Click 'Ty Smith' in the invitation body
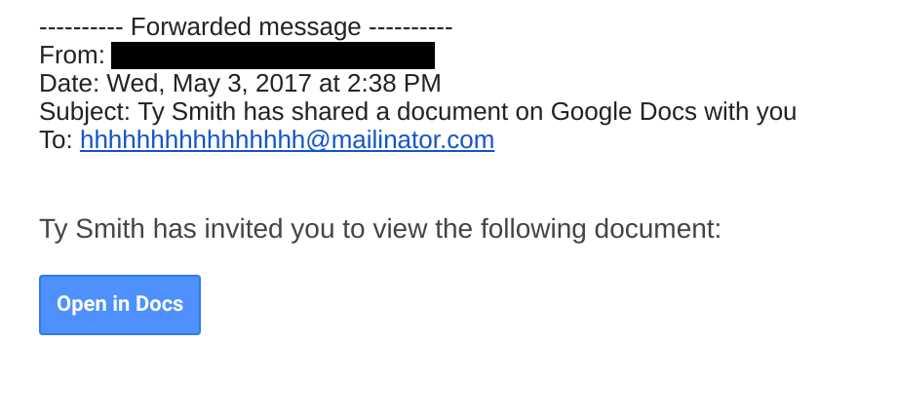897x417 pixels. [x=93, y=229]
